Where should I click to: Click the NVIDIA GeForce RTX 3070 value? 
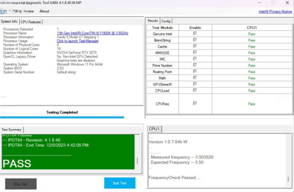click(77, 53)
